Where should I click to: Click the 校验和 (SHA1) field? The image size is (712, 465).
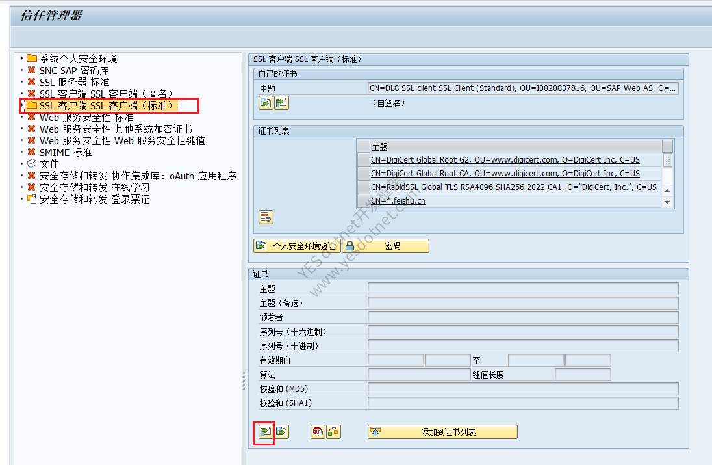click(x=523, y=403)
